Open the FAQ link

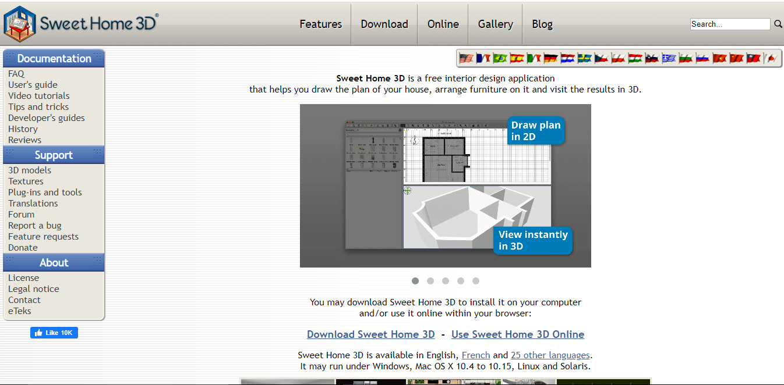[16, 74]
